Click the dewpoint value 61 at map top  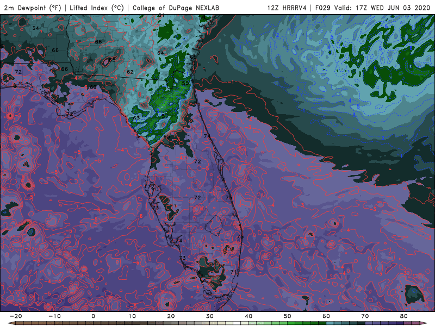tap(161, 16)
